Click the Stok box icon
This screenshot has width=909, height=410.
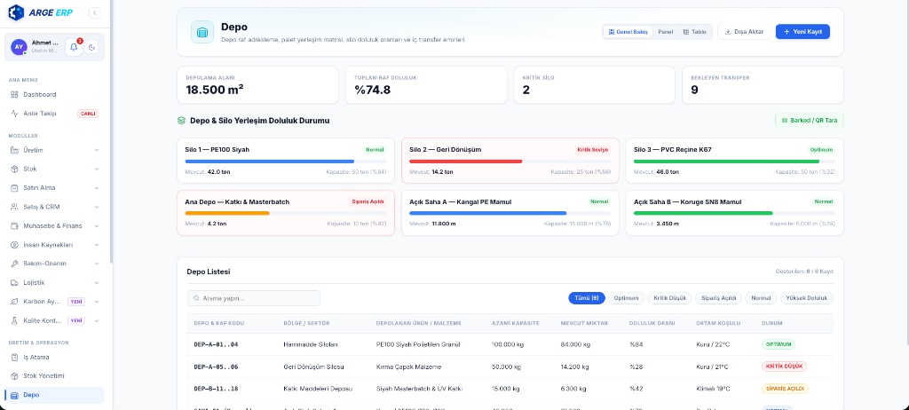click(14, 169)
